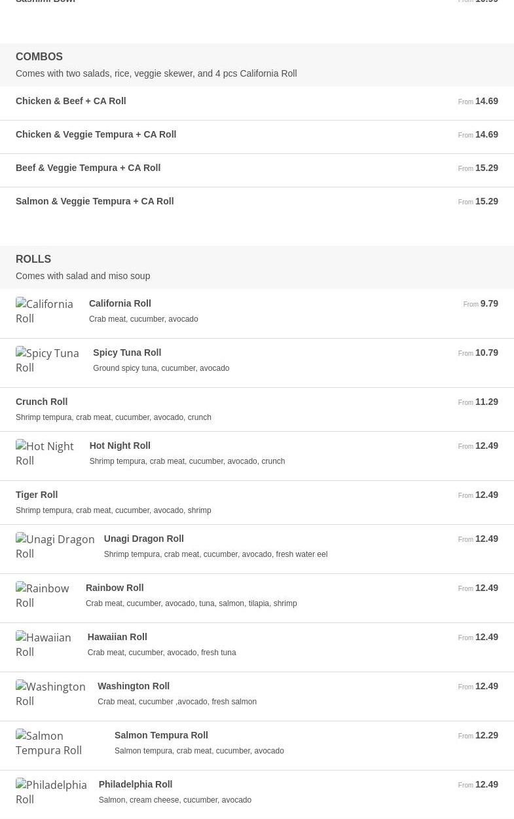Pick Beef & Veggie Tempura + CA Roll
514x819 pixels.
pyautogui.click(x=88, y=168)
